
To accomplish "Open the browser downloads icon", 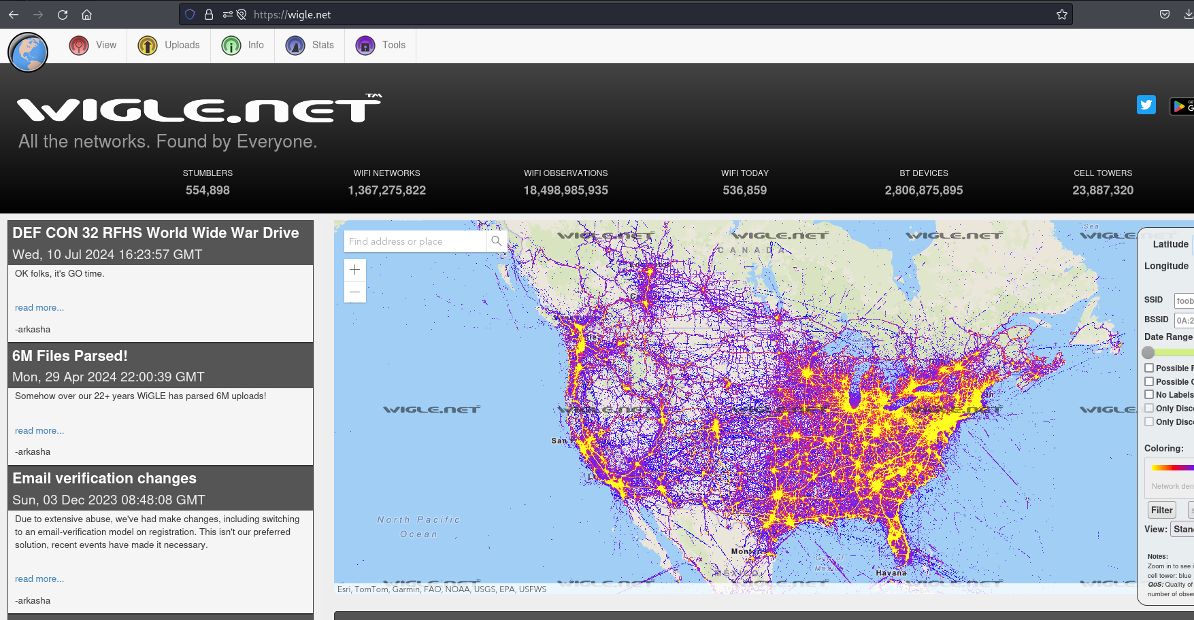I will point(1188,14).
